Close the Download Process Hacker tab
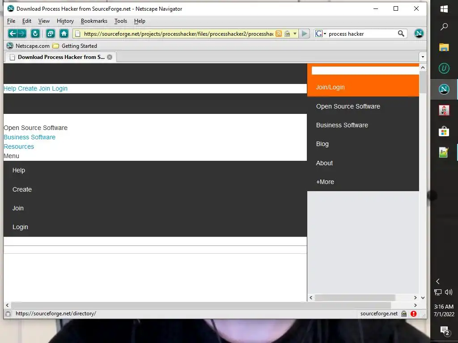Image resolution: width=458 pixels, height=343 pixels. pyautogui.click(x=110, y=57)
